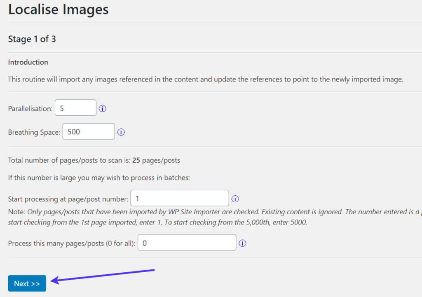This screenshot has width=422, height=297.
Task: Click the Breathing Space label
Action: pos(34,132)
